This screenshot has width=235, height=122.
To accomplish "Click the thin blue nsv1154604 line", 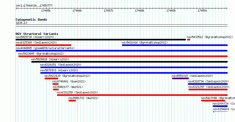I will click(220, 112).
